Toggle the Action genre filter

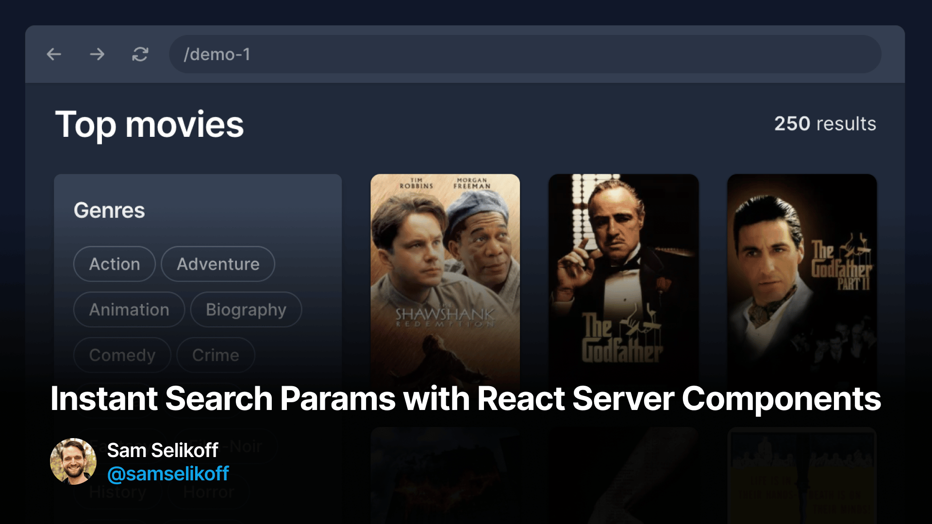point(115,264)
